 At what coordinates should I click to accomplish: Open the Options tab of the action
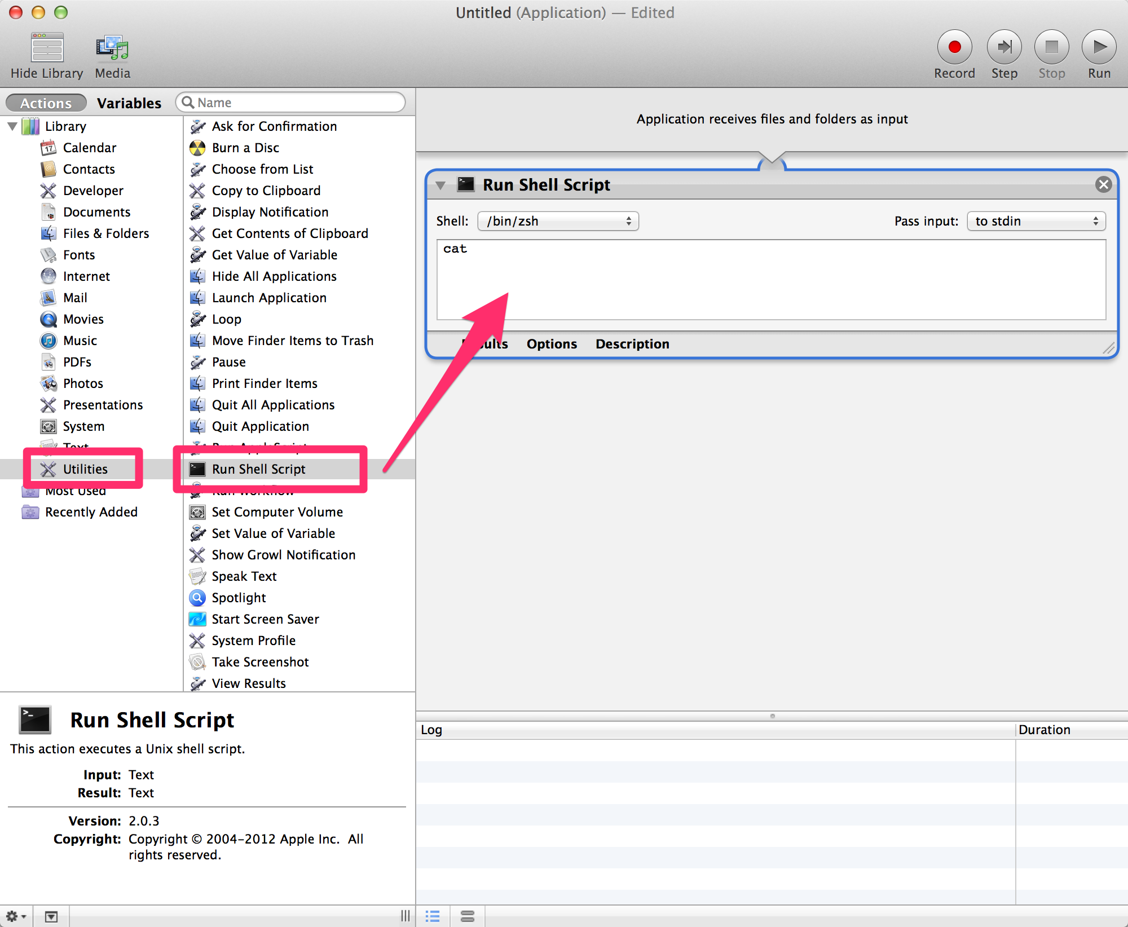[551, 344]
